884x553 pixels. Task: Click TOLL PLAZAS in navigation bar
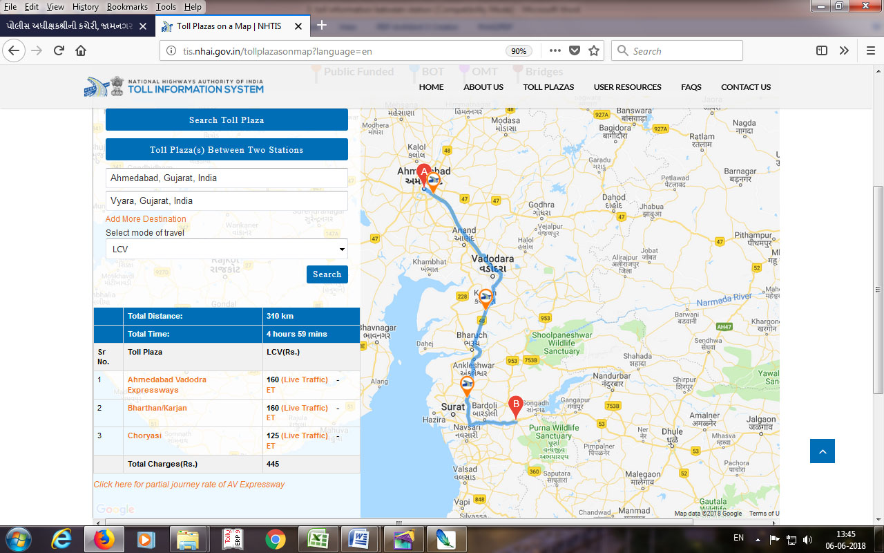[x=548, y=87]
